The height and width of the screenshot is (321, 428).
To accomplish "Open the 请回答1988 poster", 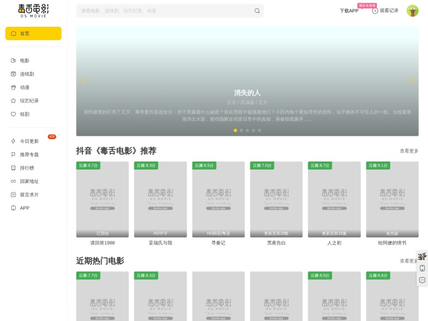I will click(102, 199).
